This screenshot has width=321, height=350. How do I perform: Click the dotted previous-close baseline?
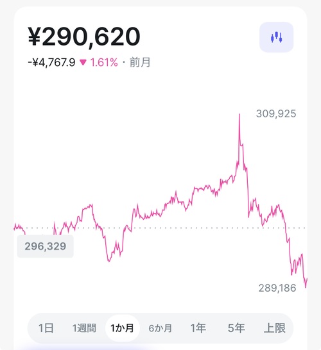pyautogui.click(x=160, y=228)
